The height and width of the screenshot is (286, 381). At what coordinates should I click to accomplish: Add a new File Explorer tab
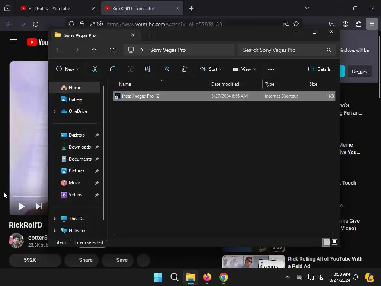(149, 35)
